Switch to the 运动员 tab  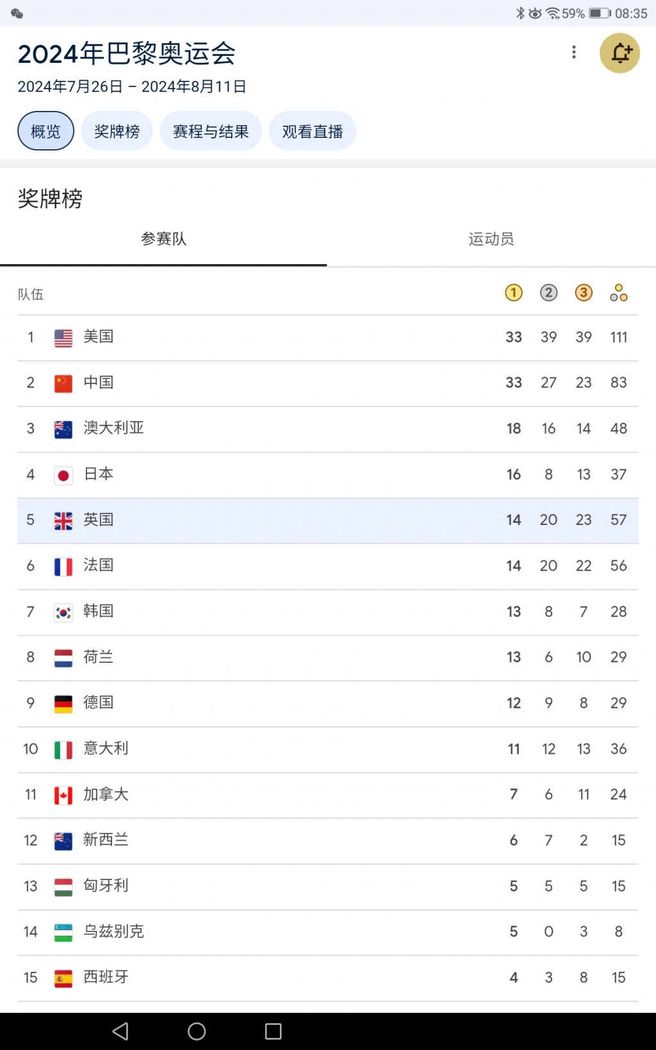(491, 239)
